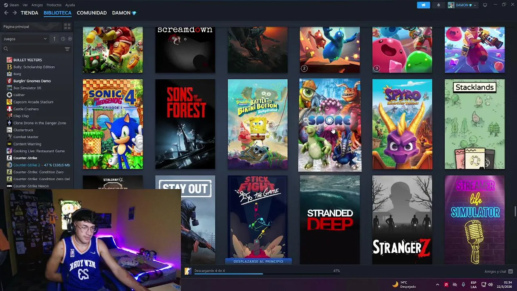The height and width of the screenshot is (291, 517).
Task: Select Counter-Strike Nexon in the list
Action: pyautogui.click(x=31, y=186)
